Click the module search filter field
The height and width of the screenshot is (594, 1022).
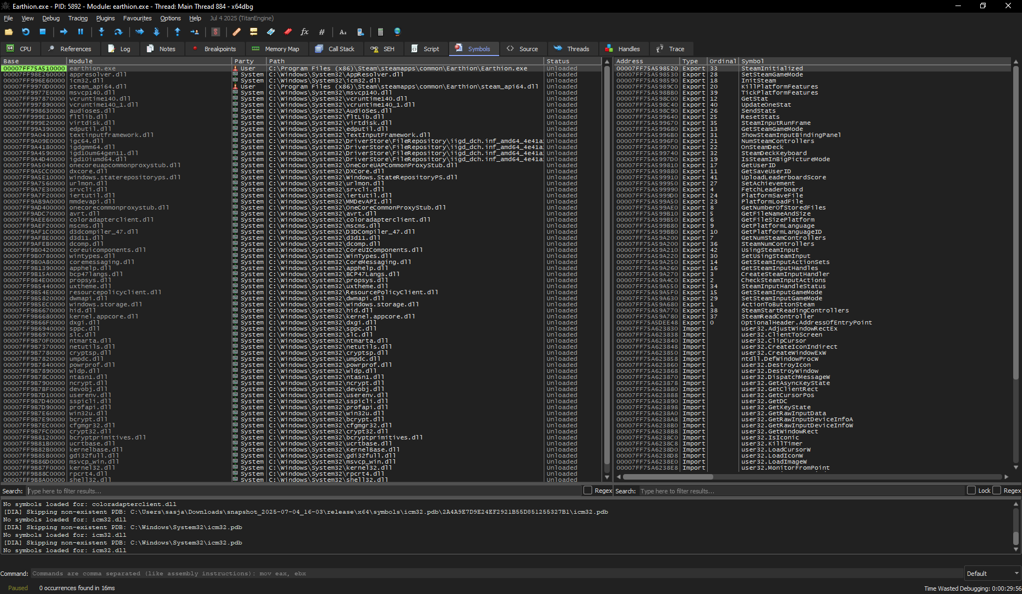click(x=303, y=491)
